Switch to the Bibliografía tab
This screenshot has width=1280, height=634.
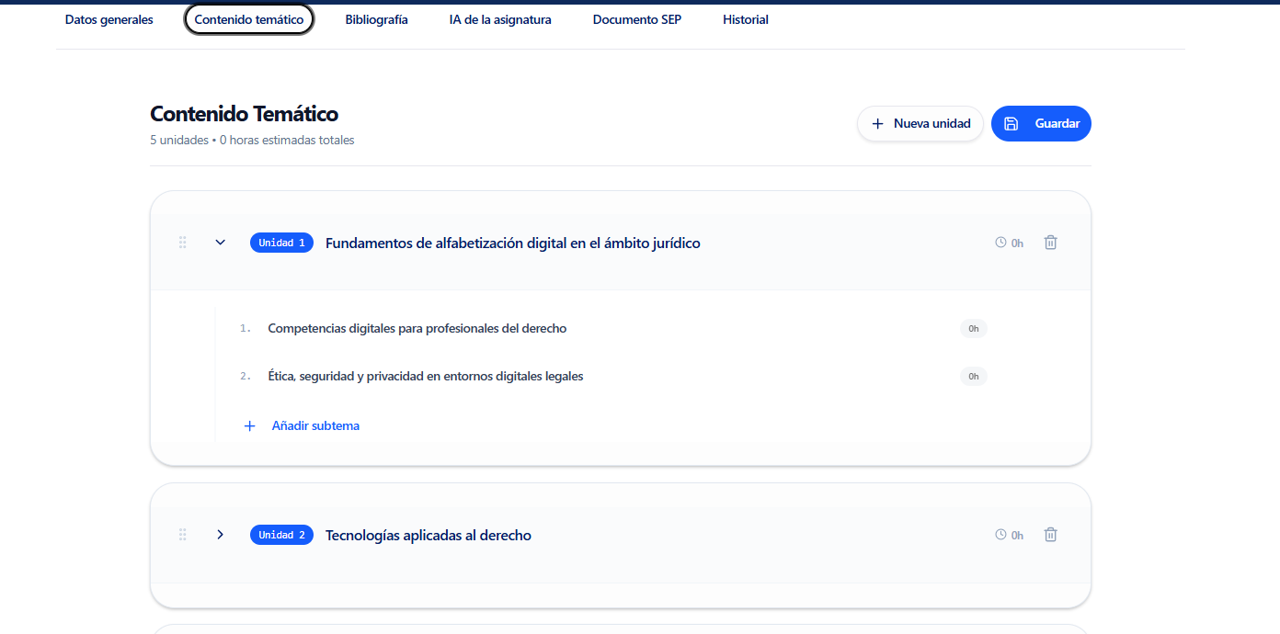376,19
